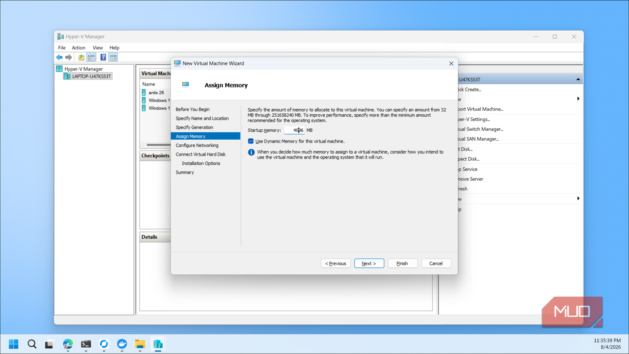
Task: Go to Connect Virtual Hard Disk step
Action: 201,154
